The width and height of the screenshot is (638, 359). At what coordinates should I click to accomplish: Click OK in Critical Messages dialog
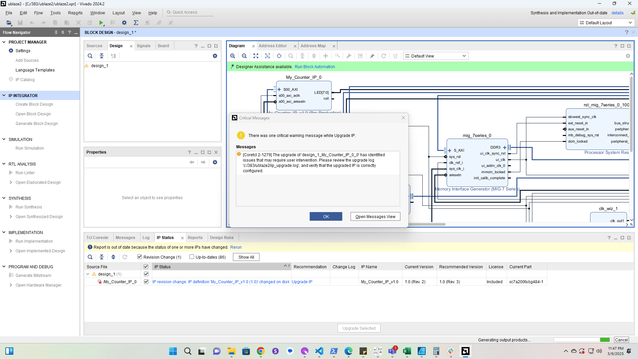(x=326, y=216)
